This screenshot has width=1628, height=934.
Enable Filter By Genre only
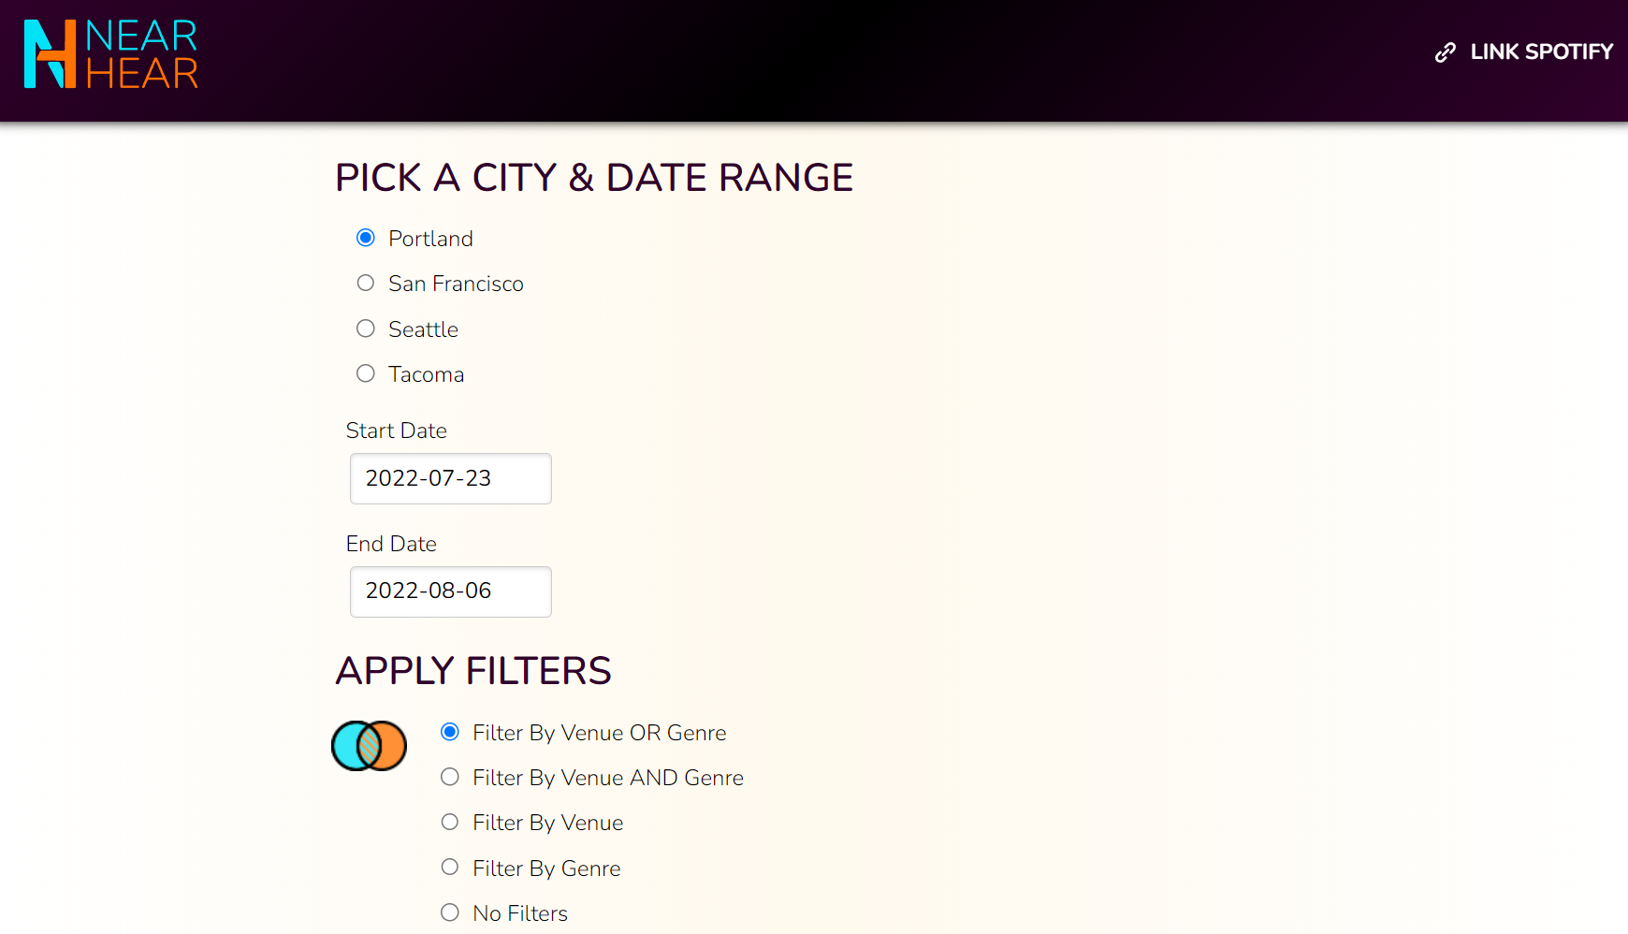[450, 867]
